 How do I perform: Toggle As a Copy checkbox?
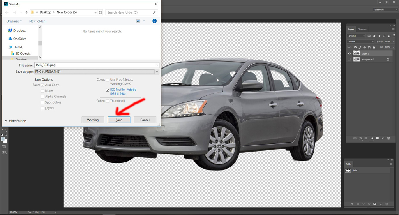[43, 85]
